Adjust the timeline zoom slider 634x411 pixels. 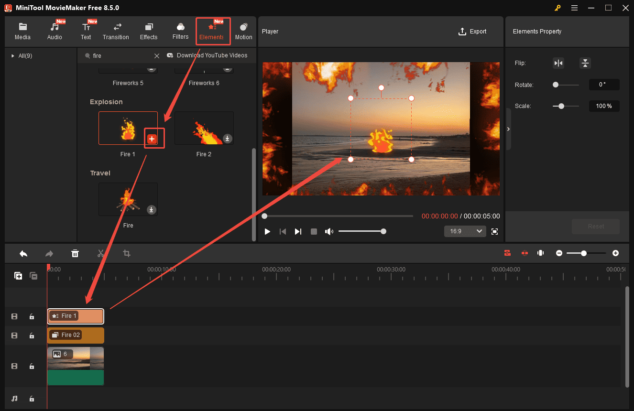click(x=584, y=253)
